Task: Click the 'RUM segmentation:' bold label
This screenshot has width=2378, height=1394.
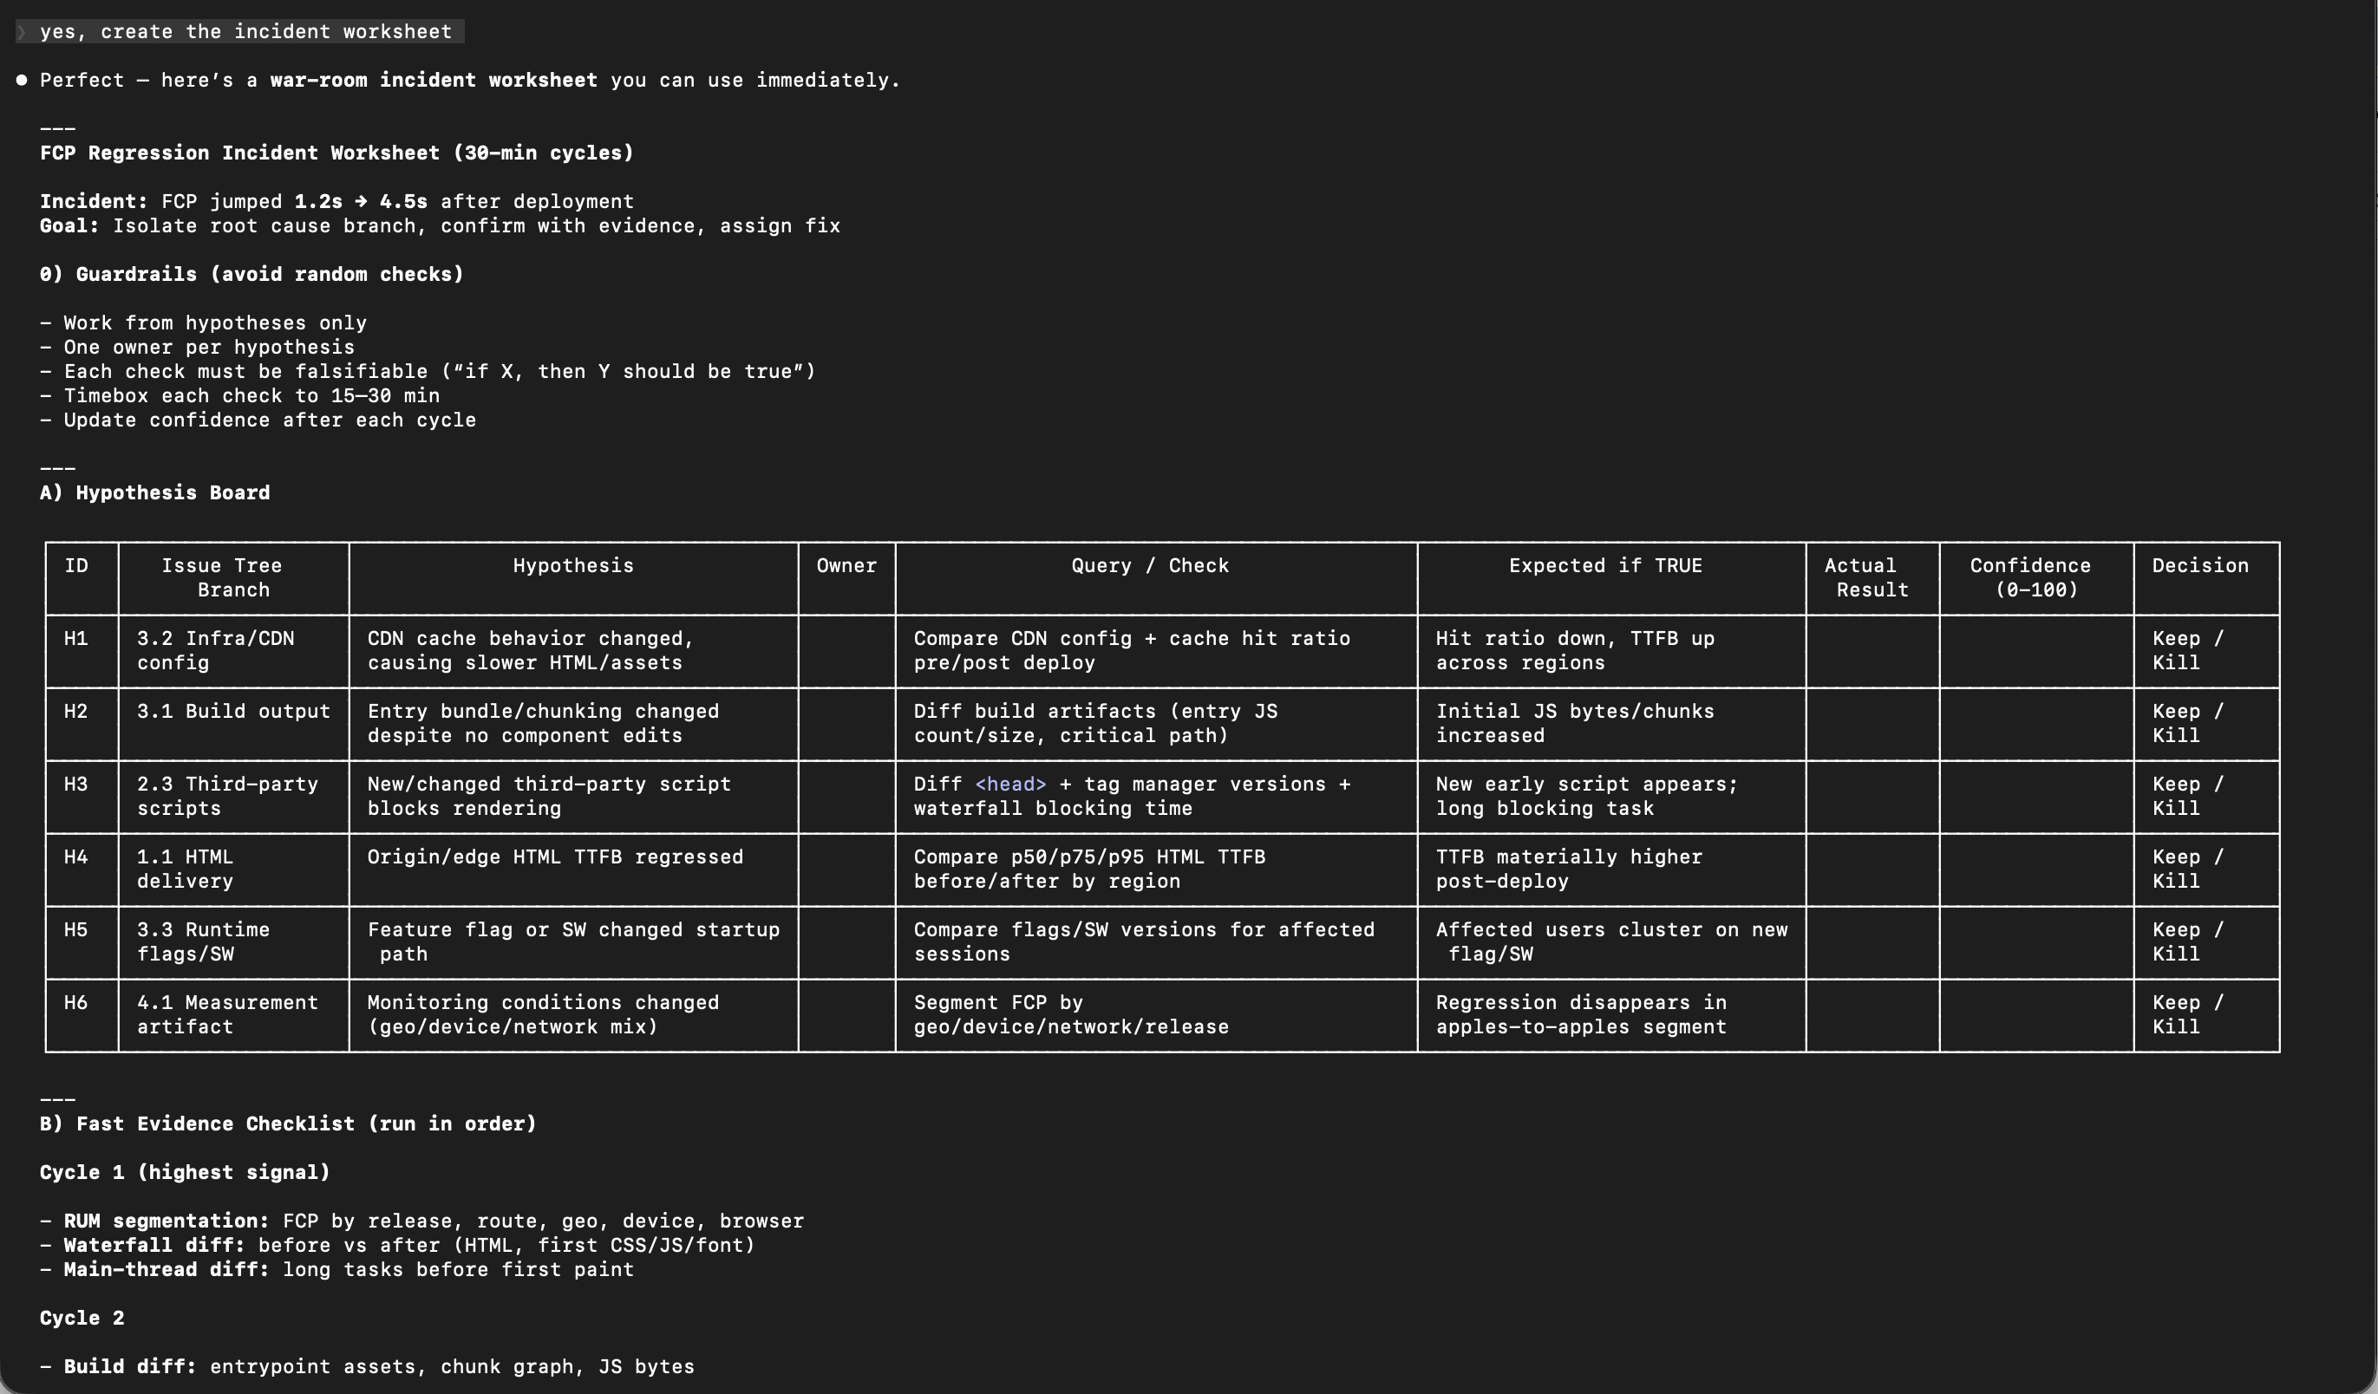Action: (167, 1221)
